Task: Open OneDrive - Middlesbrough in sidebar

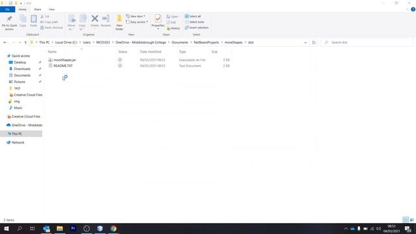Action: [25, 125]
